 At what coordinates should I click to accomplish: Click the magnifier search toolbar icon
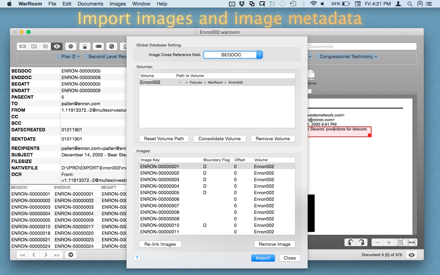point(112,46)
